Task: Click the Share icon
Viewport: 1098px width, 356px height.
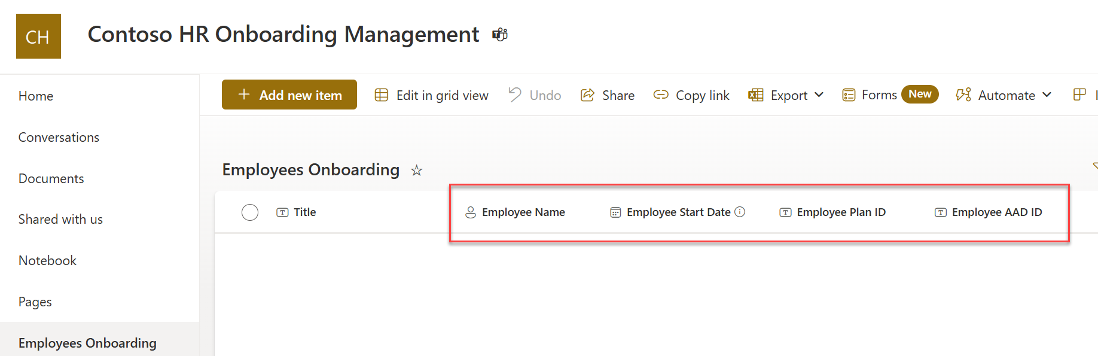Action: click(587, 95)
